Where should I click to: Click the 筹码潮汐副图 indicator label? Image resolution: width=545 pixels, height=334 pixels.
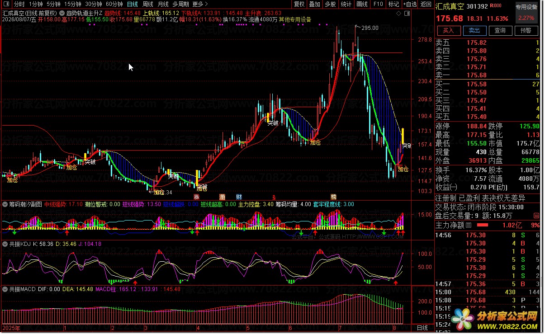pos(25,204)
